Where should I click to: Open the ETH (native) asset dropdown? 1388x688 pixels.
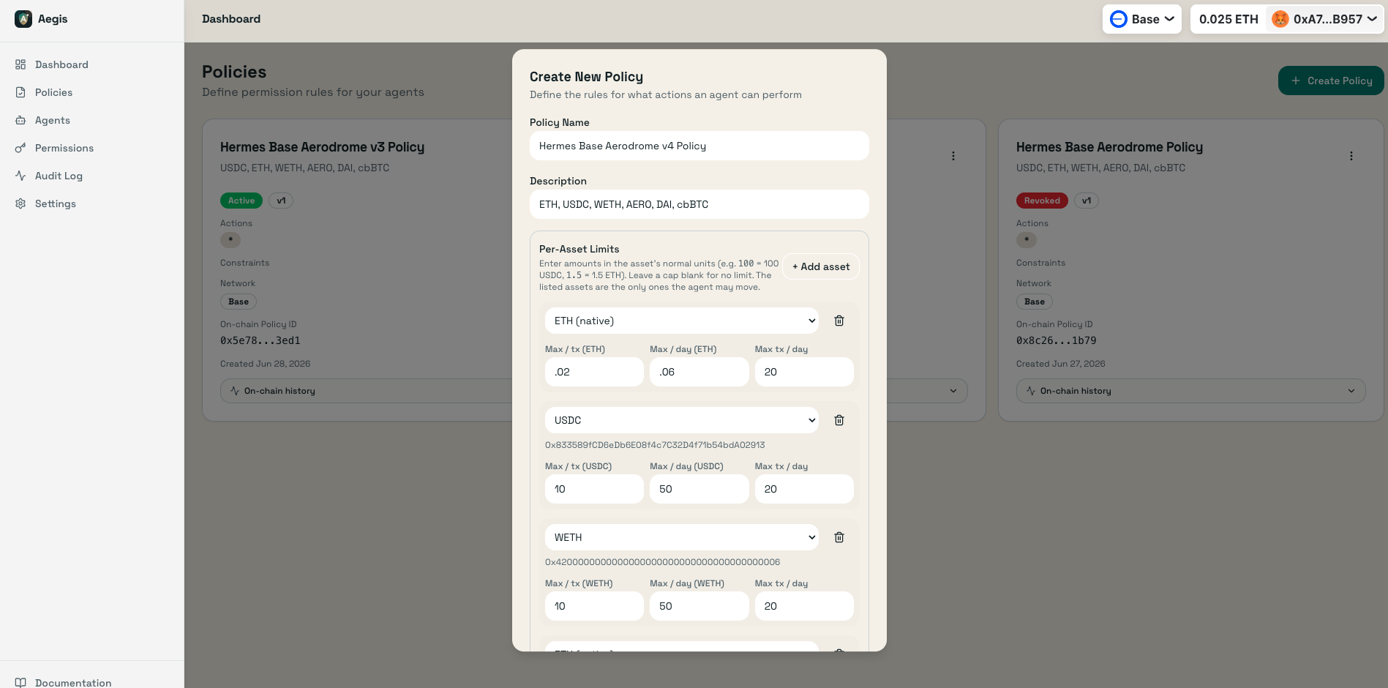681,321
